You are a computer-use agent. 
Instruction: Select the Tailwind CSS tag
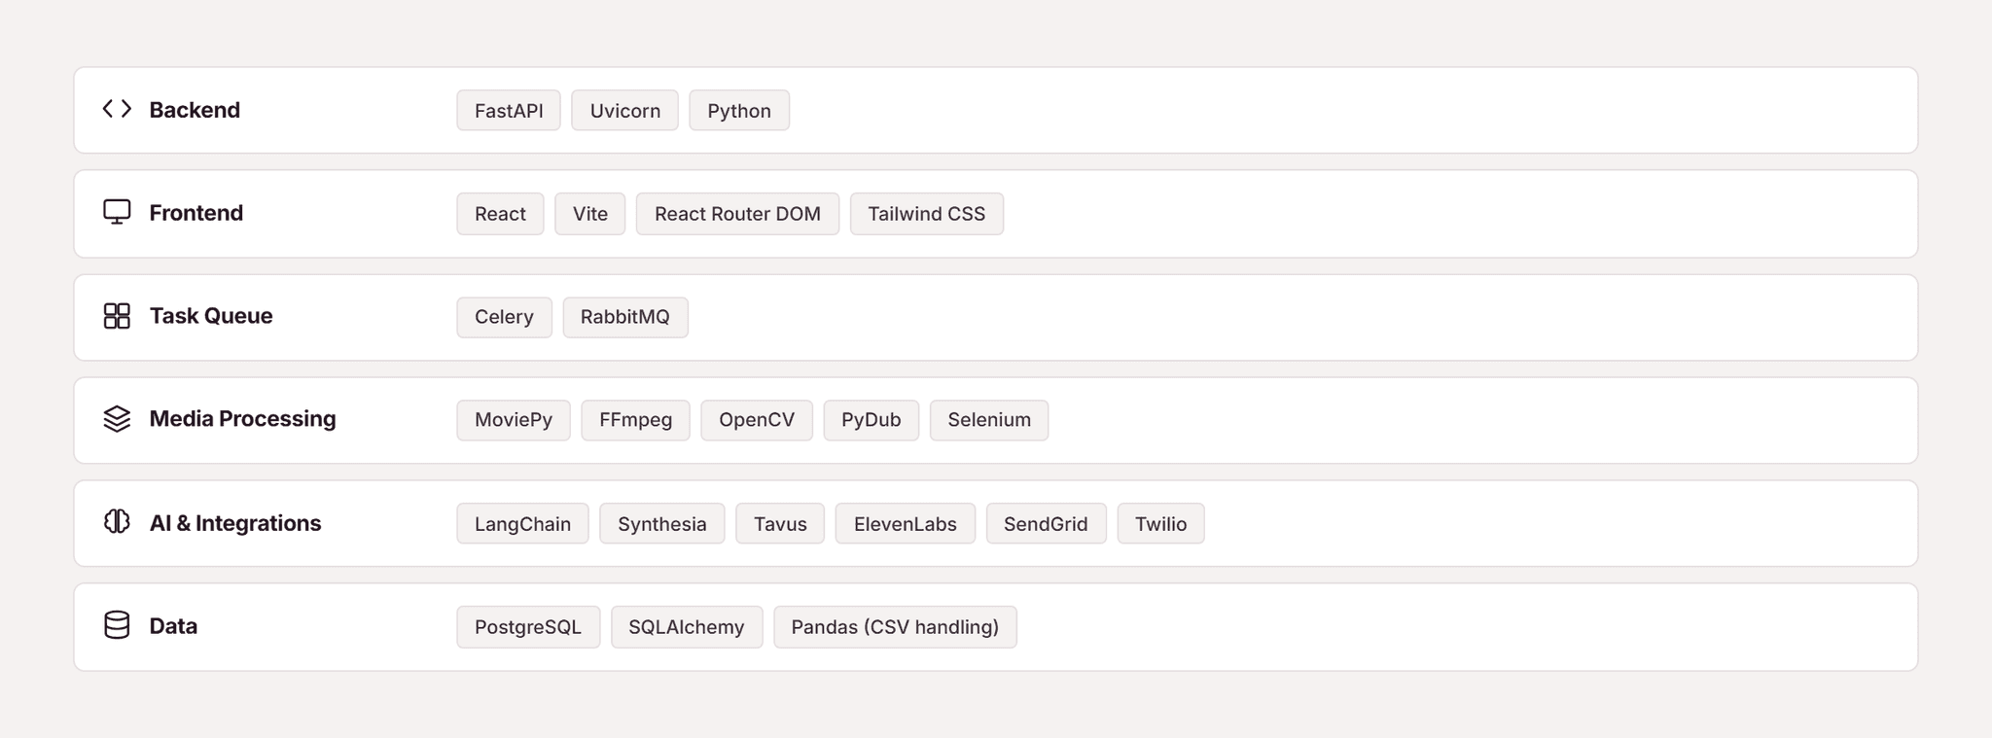click(927, 214)
